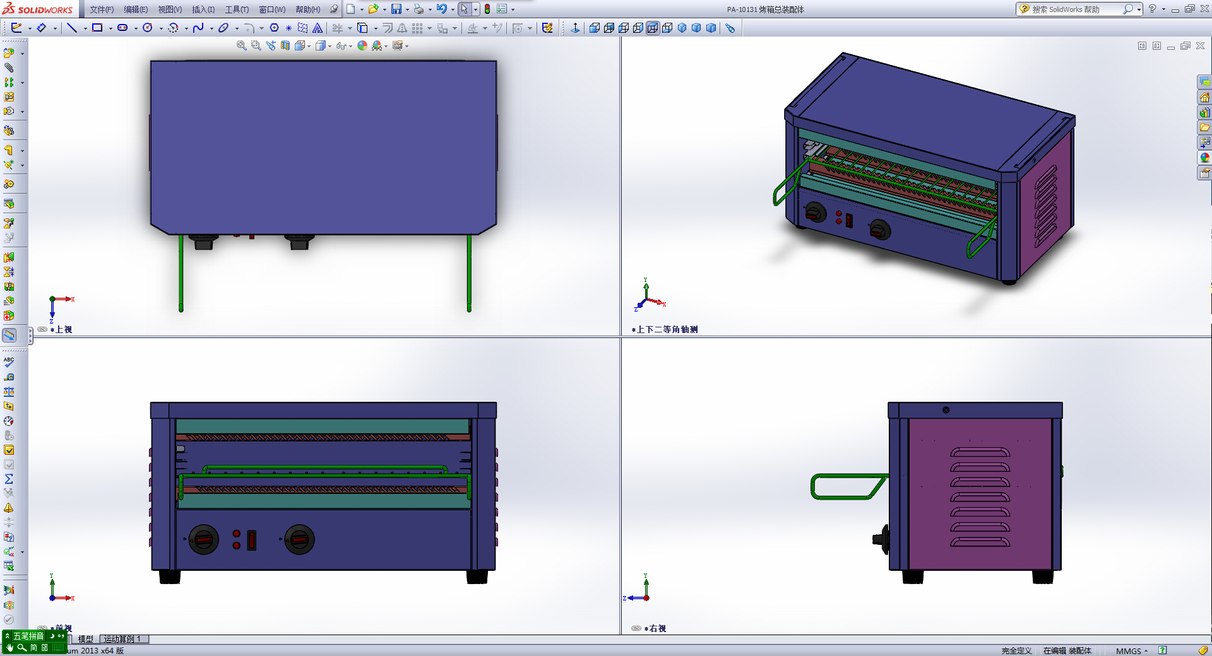Viewport: 1212px width, 656px height.
Task: Pick the Spline sketch tool
Action: point(198,28)
